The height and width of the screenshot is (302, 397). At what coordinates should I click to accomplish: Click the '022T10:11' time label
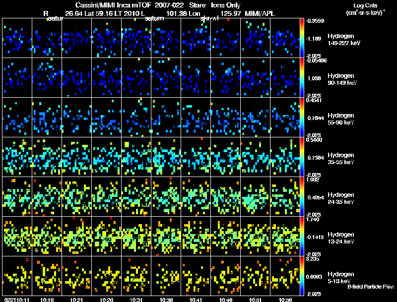[x=17, y=300]
